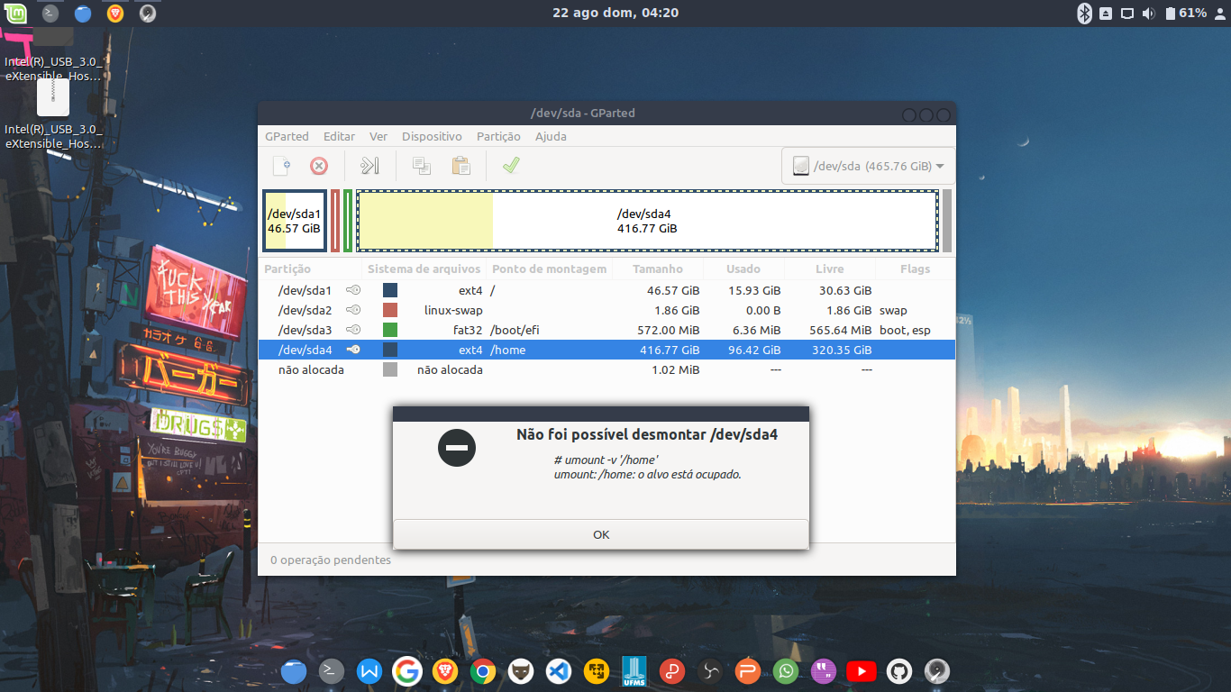Open the /dev/sda device selector dropdown
The width and height of the screenshot is (1231, 692).
tap(868, 166)
